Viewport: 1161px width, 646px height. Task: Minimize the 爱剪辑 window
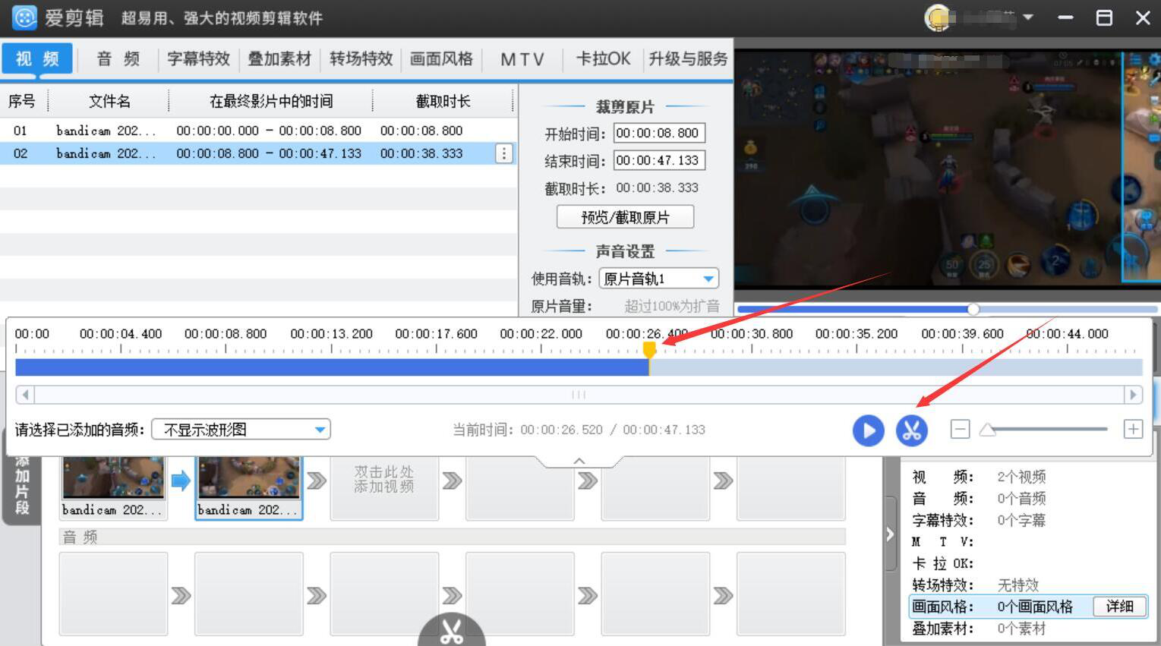tap(1066, 17)
